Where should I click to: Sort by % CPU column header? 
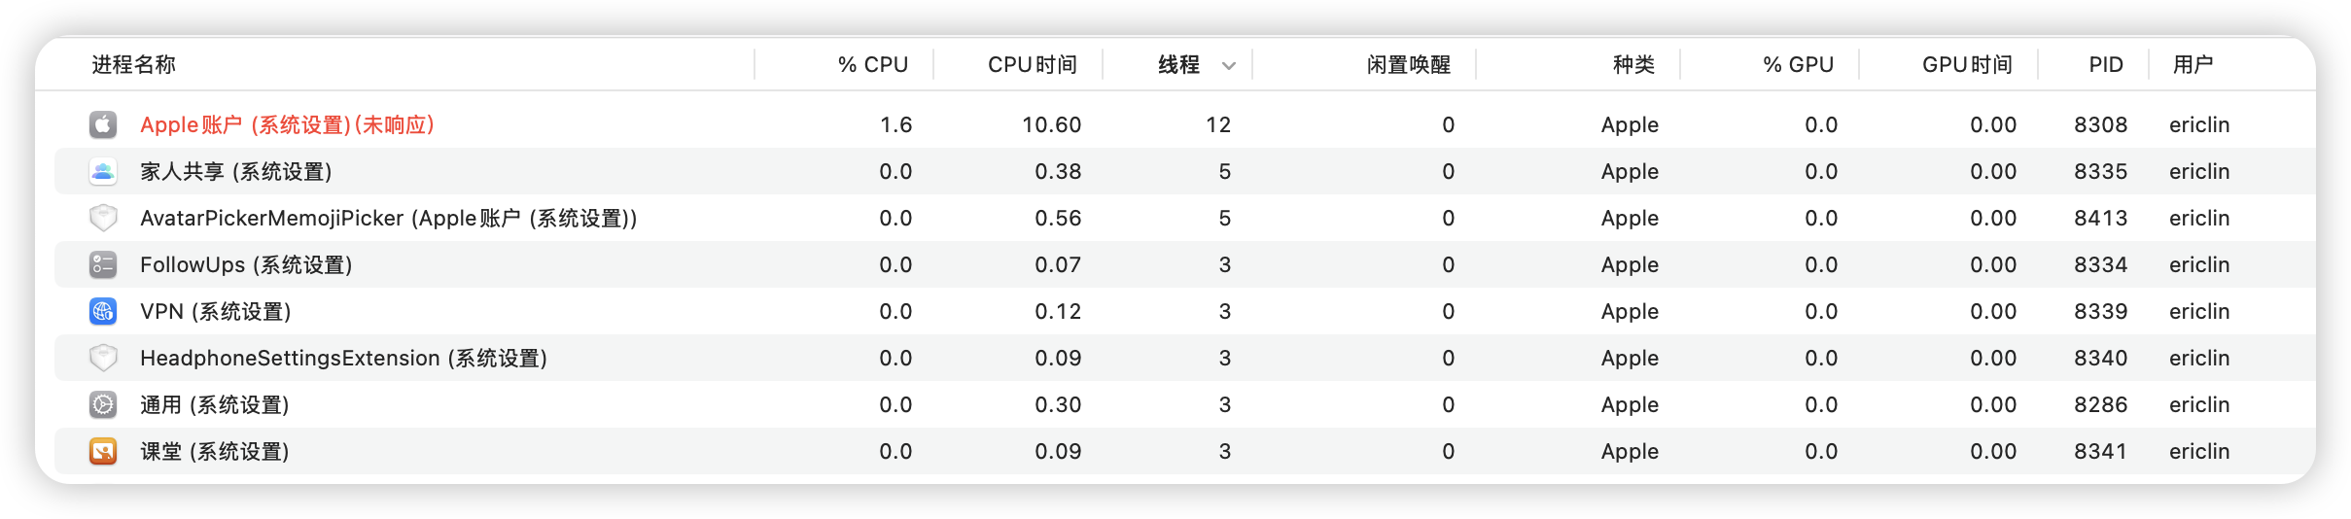[x=872, y=65]
